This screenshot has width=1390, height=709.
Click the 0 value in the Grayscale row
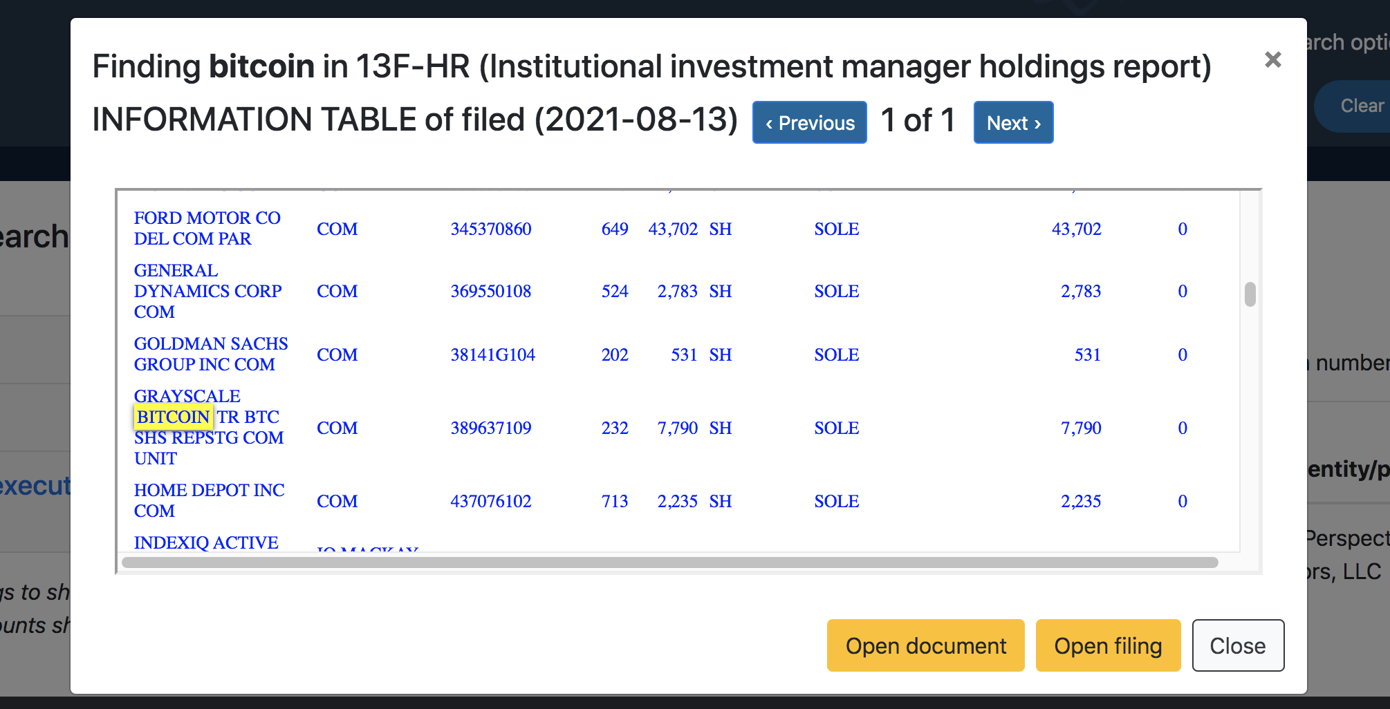pos(1183,428)
